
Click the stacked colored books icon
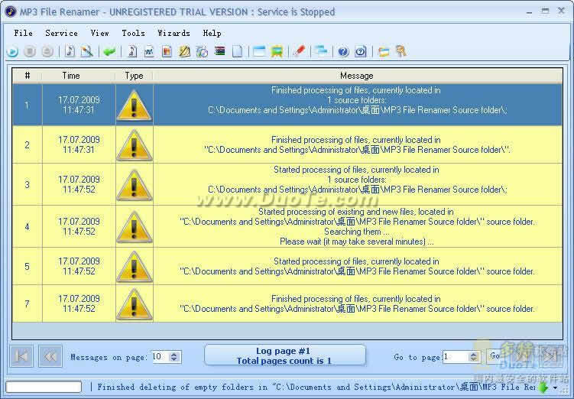(219, 51)
